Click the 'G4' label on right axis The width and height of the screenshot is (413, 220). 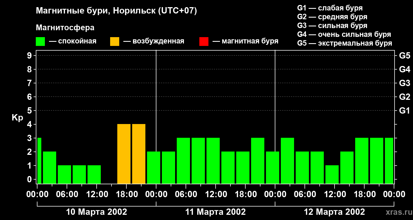(404, 69)
